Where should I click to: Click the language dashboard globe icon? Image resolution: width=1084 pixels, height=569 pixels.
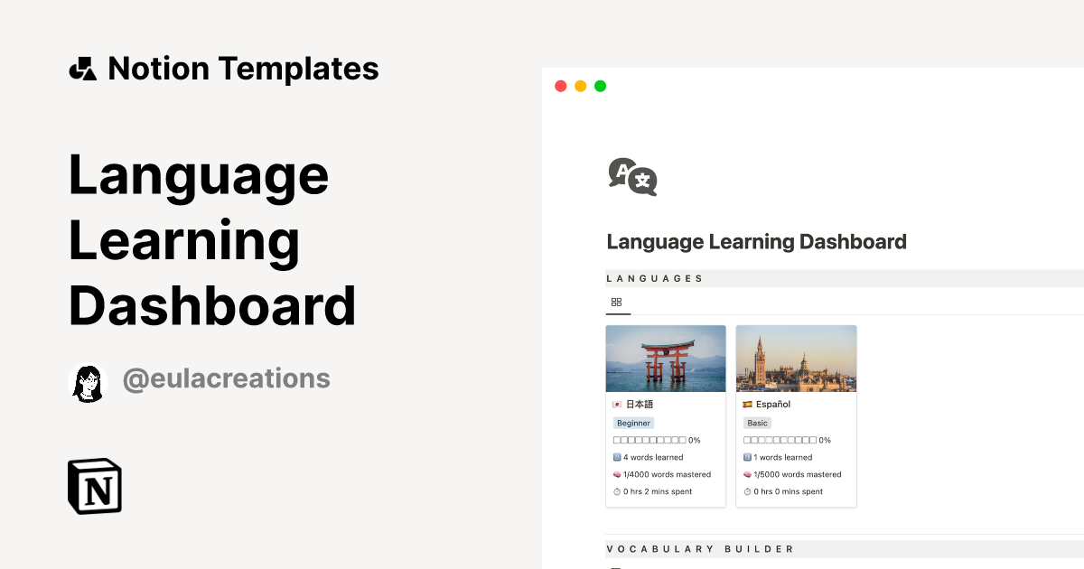[x=631, y=177]
